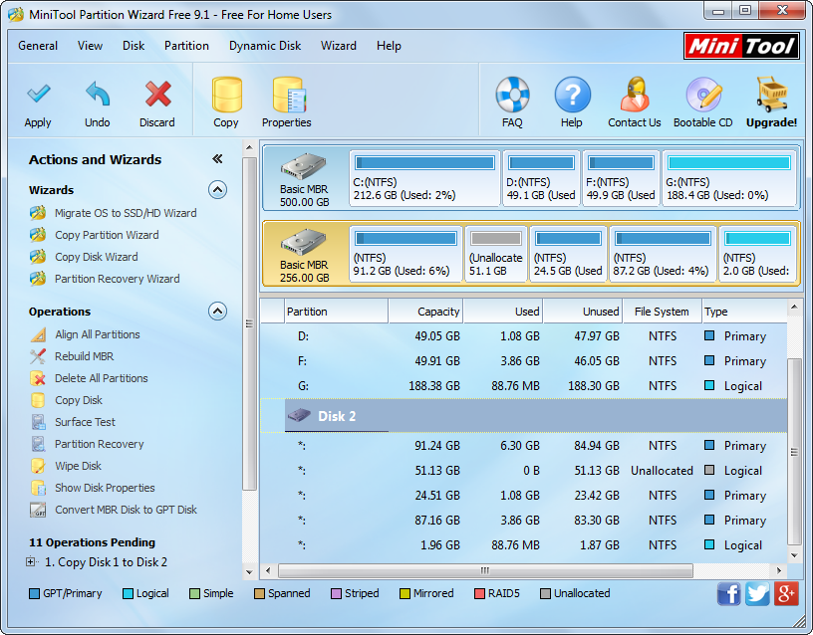Screen dimensions: 813x635
Task: Sort by the Partition column header
Action: tap(336, 312)
